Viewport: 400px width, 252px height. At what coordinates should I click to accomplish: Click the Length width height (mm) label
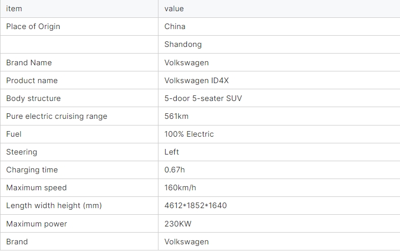point(54,206)
